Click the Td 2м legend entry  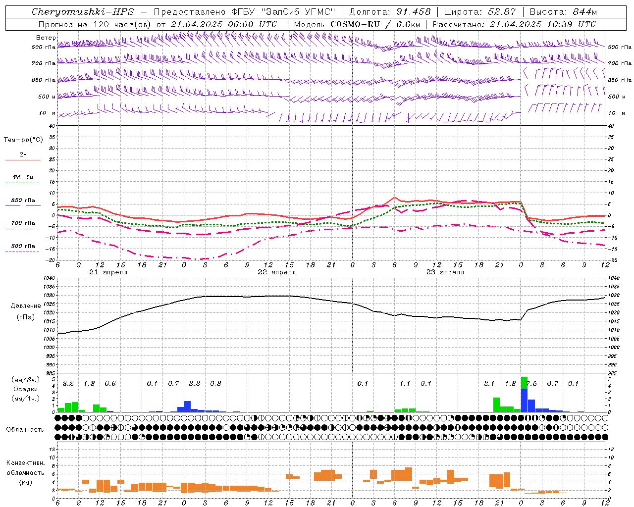point(23,177)
